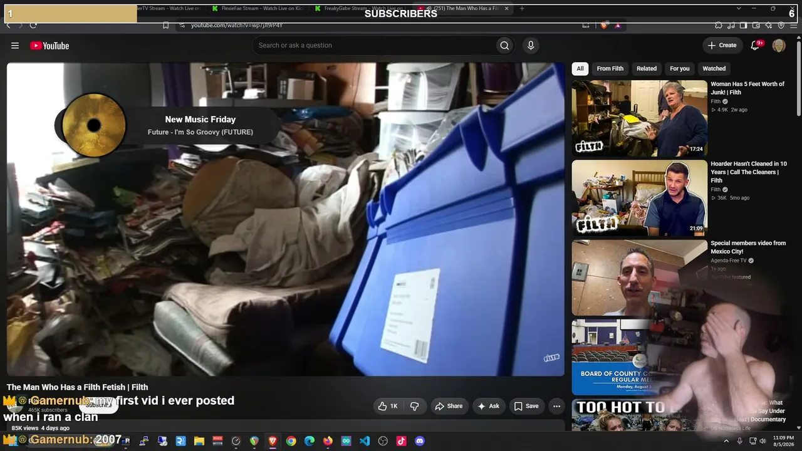The height and width of the screenshot is (451, 802).
Task: Open Visual Studio Code from the taskbar
Action: [365, 441]
